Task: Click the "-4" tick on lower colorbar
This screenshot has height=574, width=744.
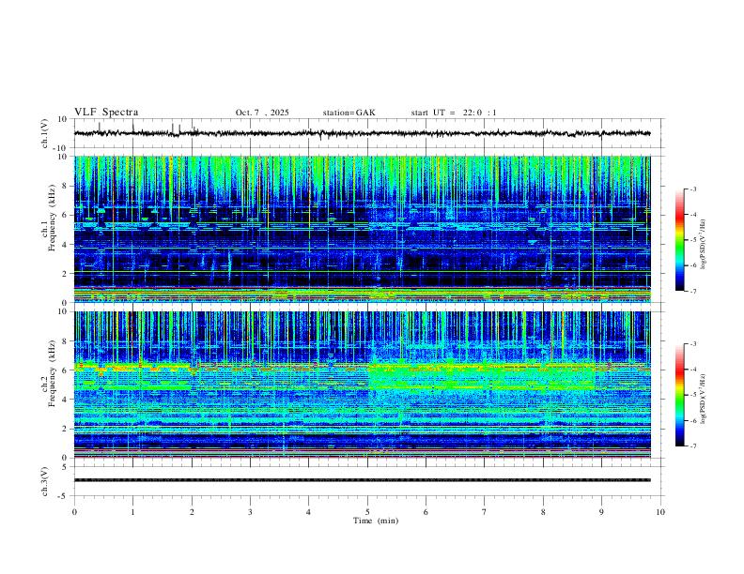Action: (692, 370)
